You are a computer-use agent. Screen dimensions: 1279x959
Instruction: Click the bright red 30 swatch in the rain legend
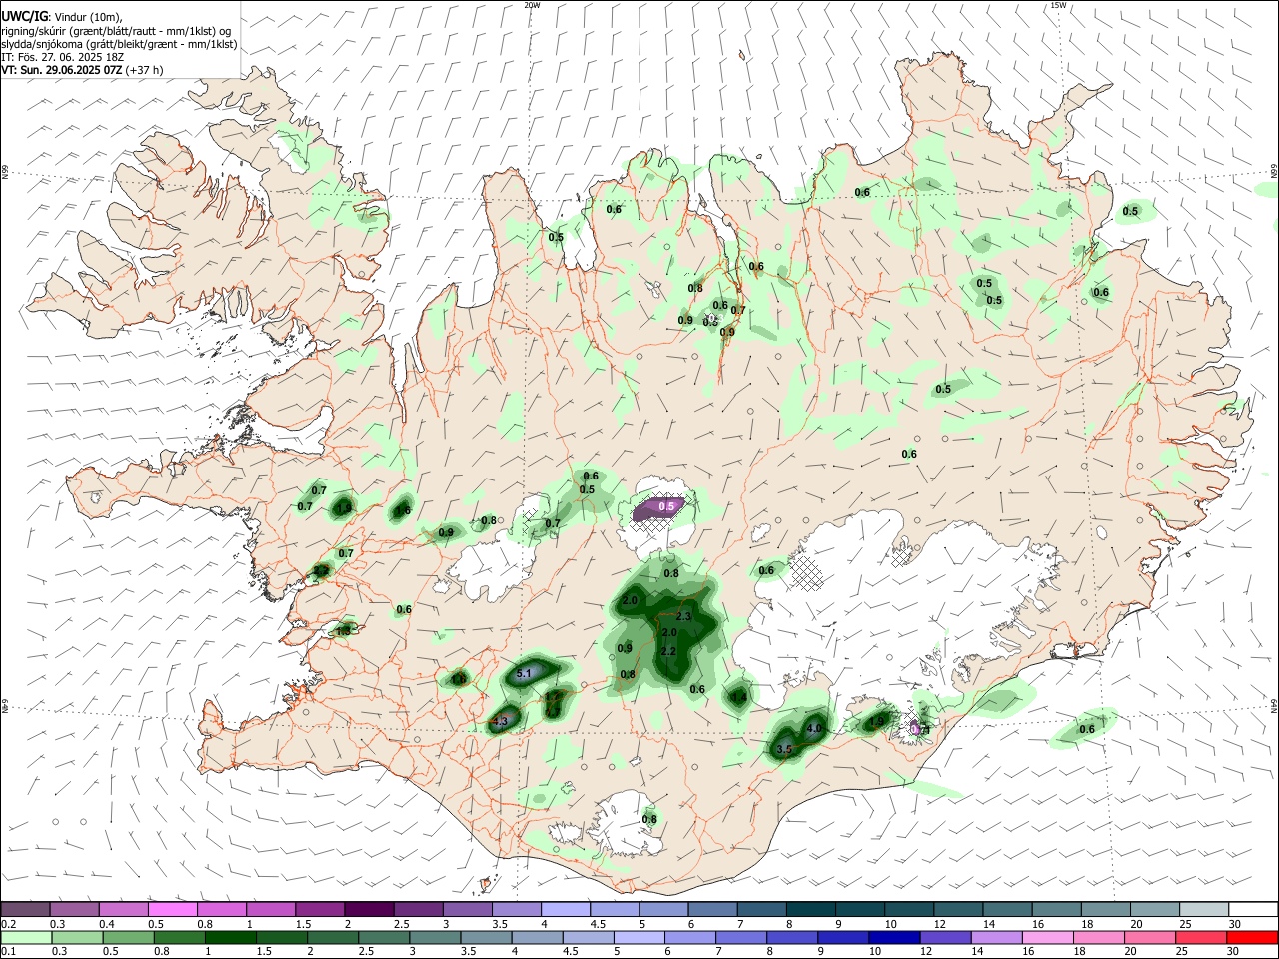1251,937
